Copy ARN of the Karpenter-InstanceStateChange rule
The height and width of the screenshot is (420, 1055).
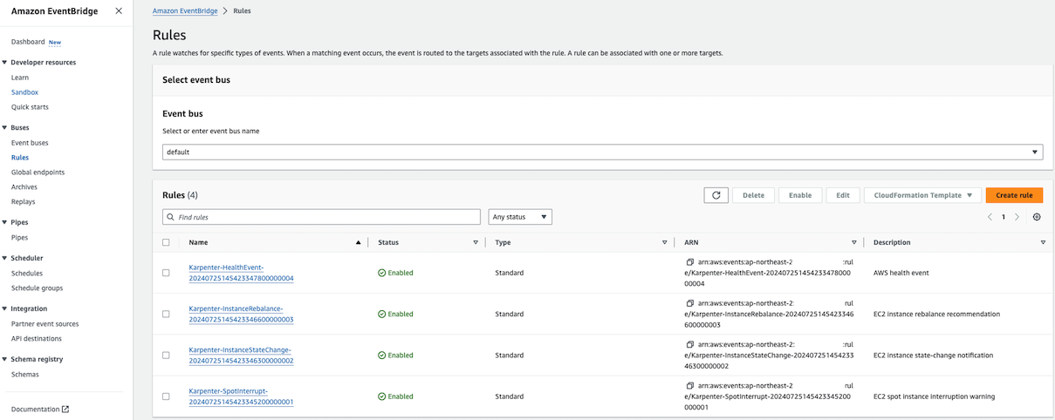689,344
